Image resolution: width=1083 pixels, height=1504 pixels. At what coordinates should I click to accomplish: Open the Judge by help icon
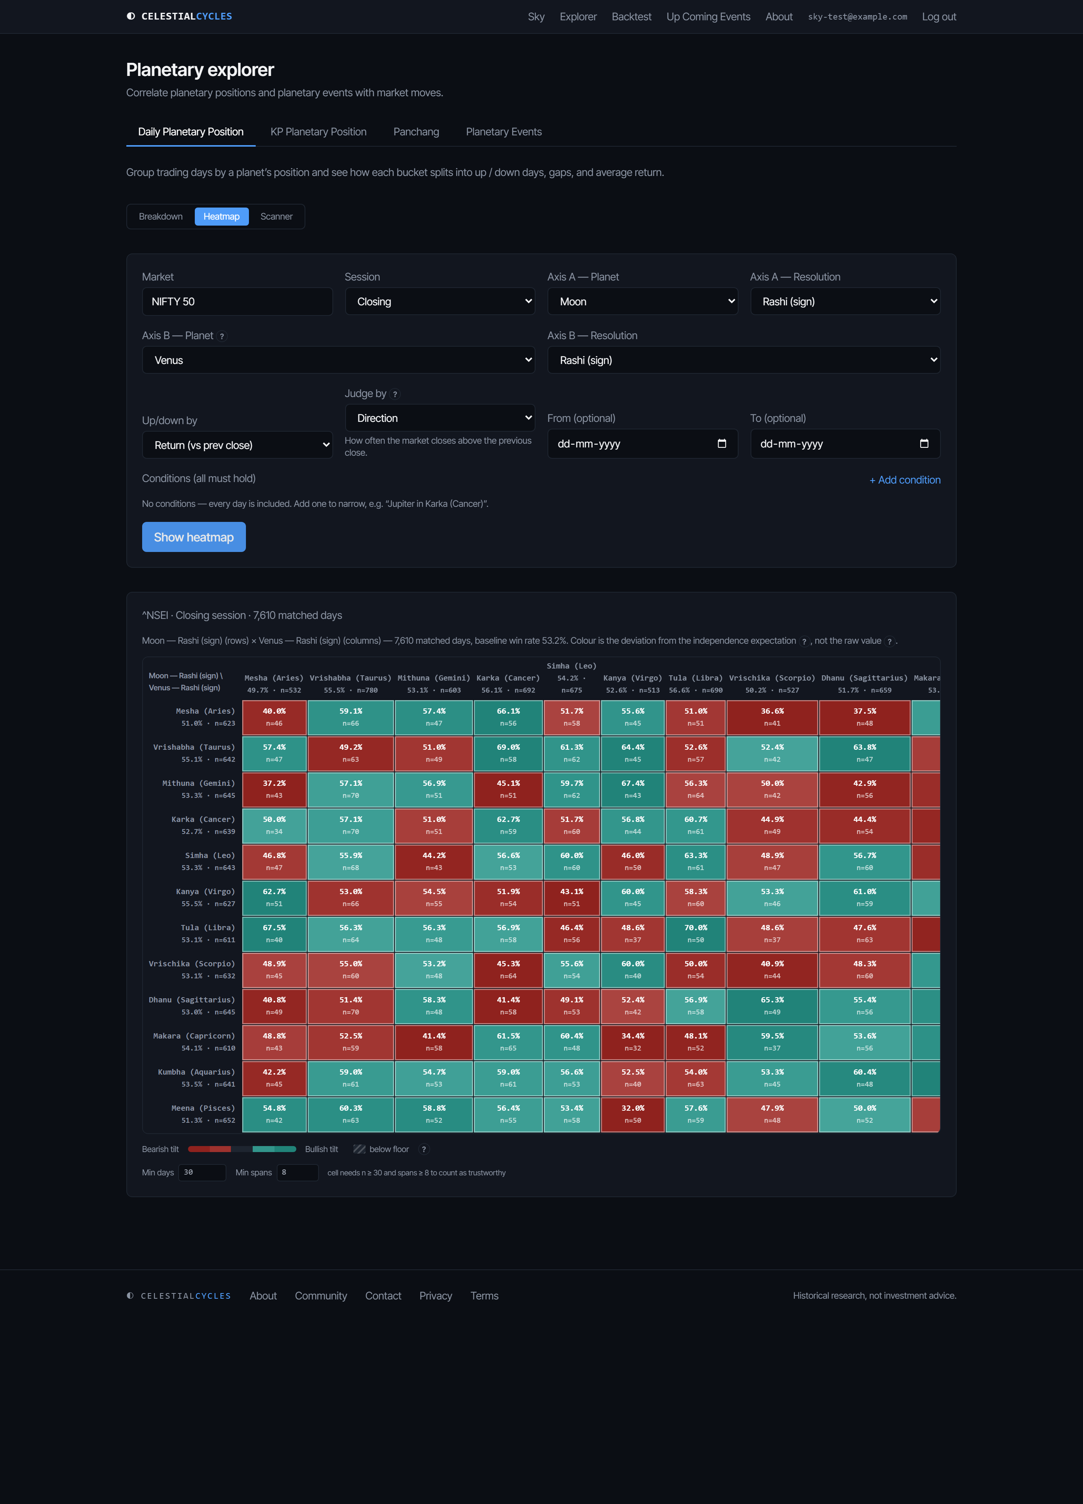click(x=395, y=394)
